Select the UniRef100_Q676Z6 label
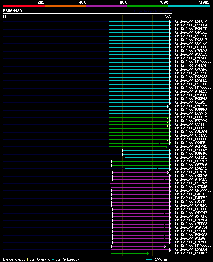Viewport: 213px width, 262px height. pyautogui.click(x=191, y=172)
